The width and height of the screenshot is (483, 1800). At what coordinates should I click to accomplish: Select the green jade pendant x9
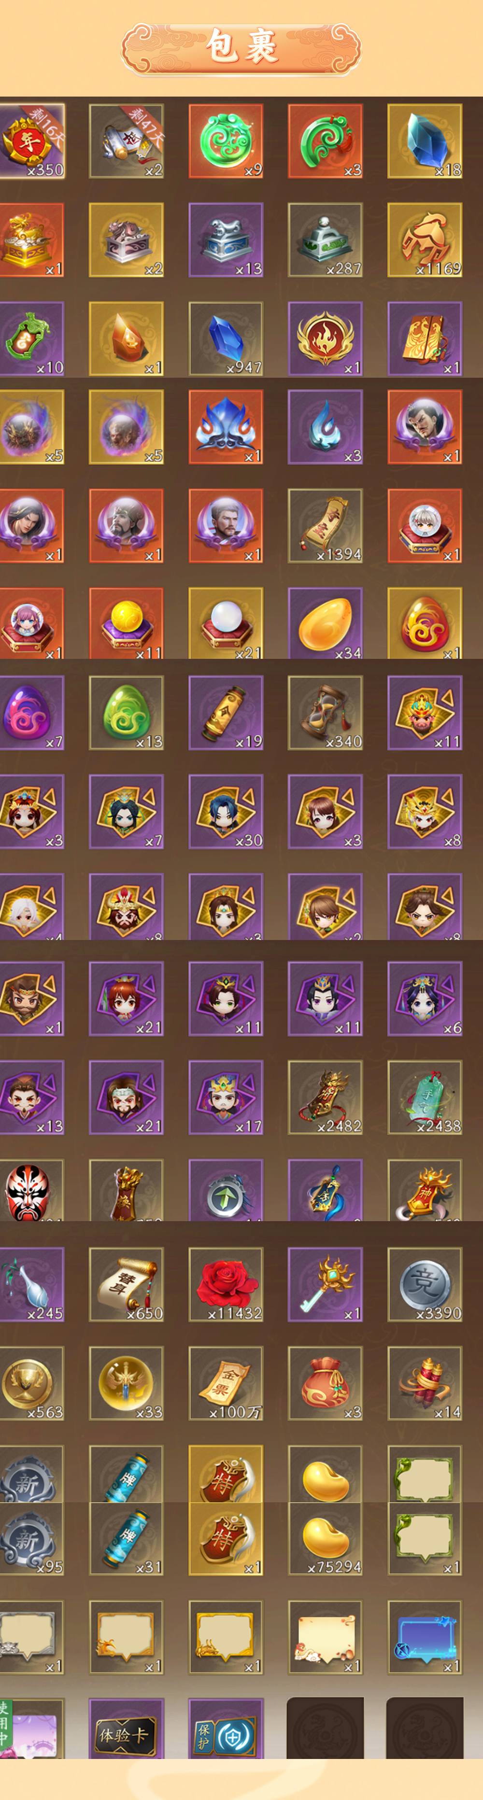226,141
